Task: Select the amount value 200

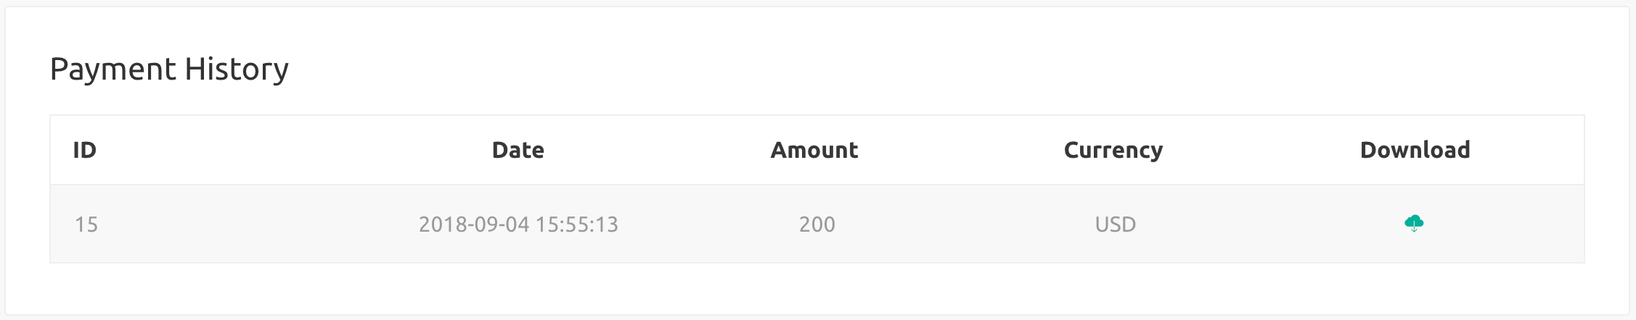Action: 817,224
